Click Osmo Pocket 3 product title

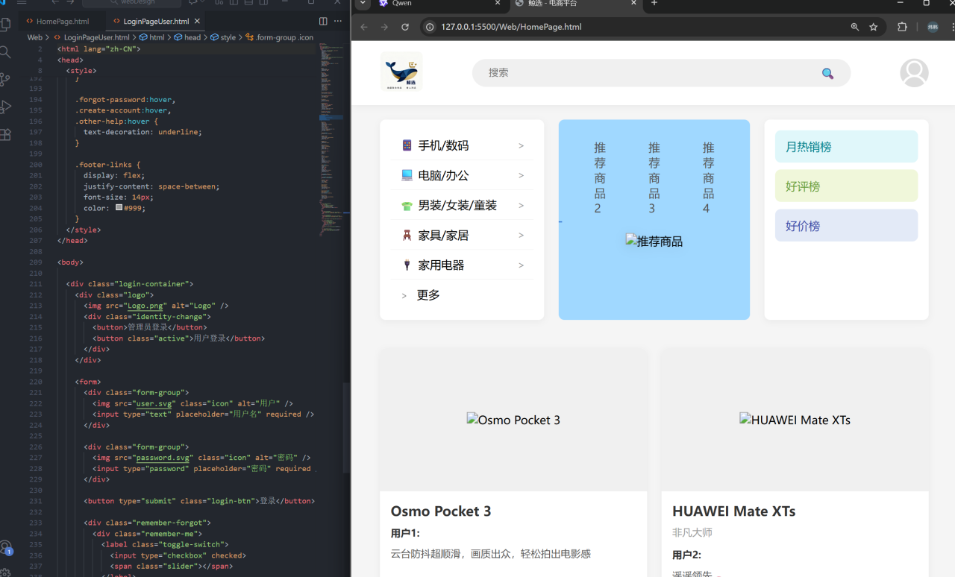(441, 511)
